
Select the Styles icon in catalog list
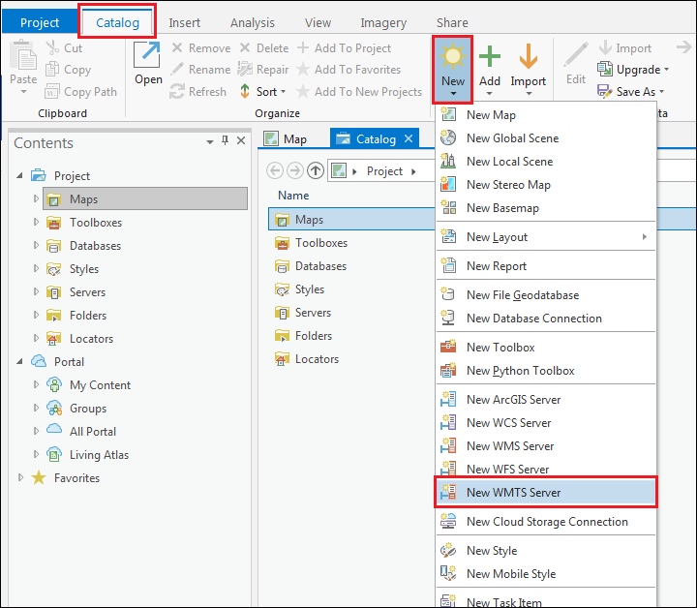click(x=282, y=289)
